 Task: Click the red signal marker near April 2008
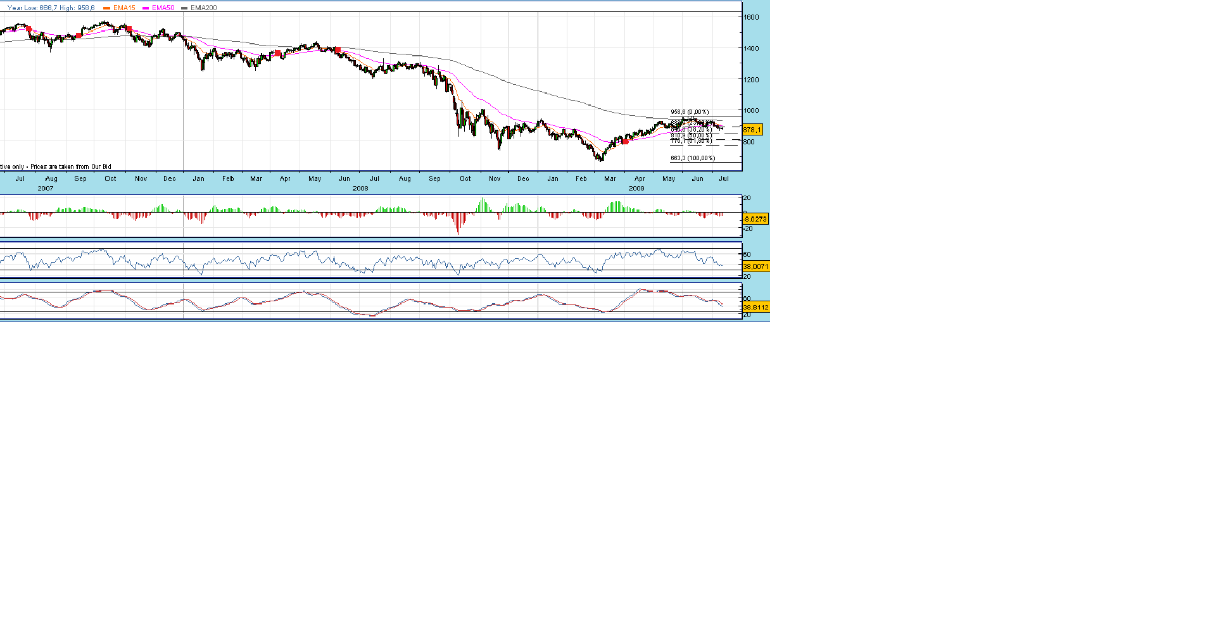coord(277,53)
